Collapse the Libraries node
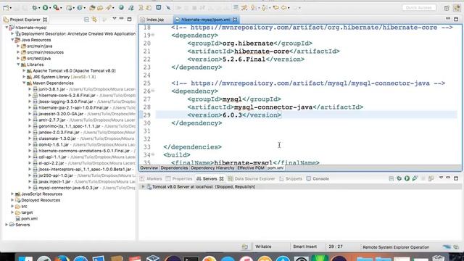 (18, 65)
